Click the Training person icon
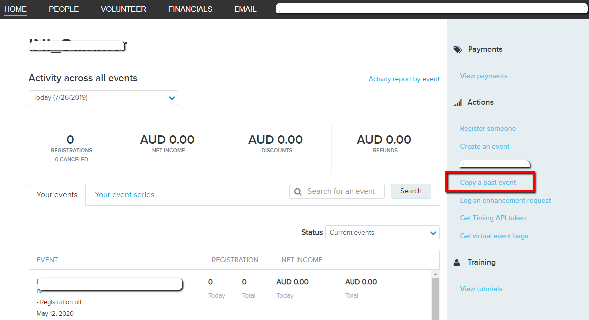Screen dimensions: 589x320 (457, 262)
